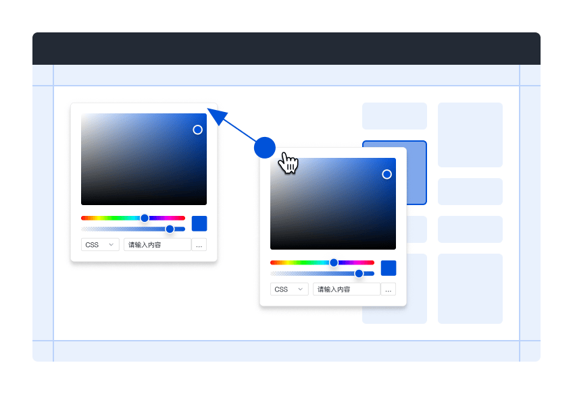This screenshot has height=394, width=573.
Task: Open the CSS format dropdown in the bottom picker
Action: pyautogui.click(x=289, y=289)
